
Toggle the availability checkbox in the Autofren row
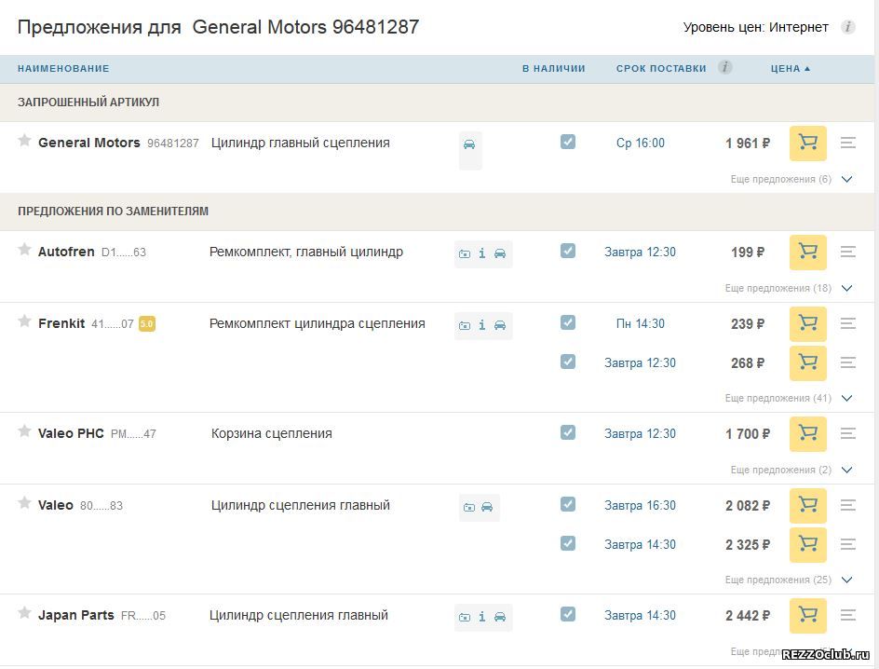(568, 251)
